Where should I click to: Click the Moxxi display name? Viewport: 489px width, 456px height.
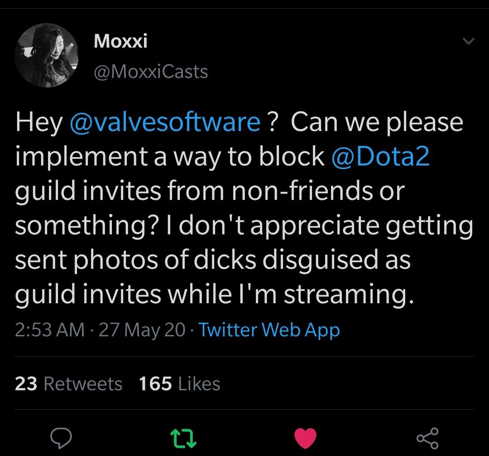pyautogui.click(x=120, y=42)
